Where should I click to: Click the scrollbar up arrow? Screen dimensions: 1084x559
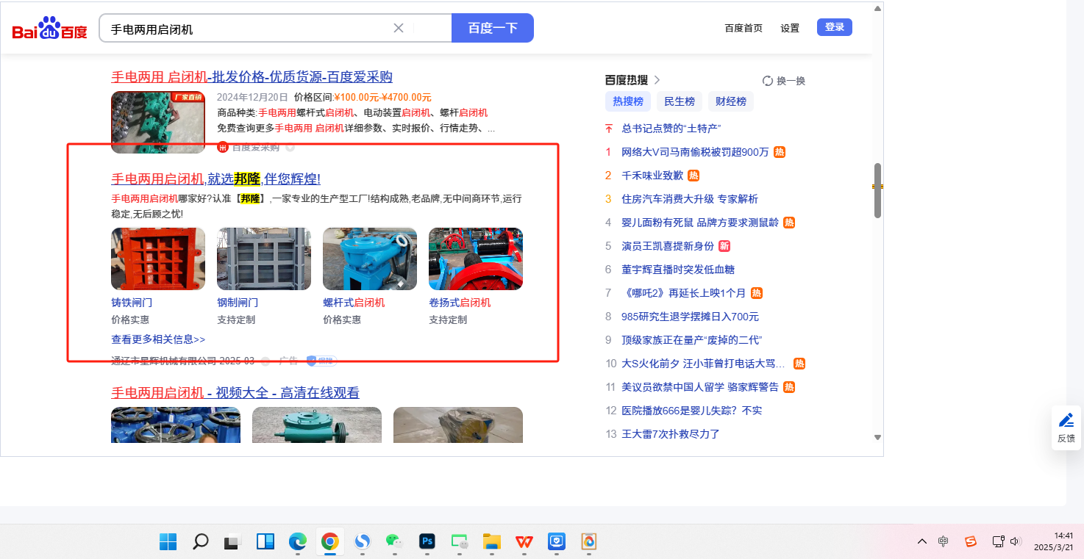[x=877, y=9]
